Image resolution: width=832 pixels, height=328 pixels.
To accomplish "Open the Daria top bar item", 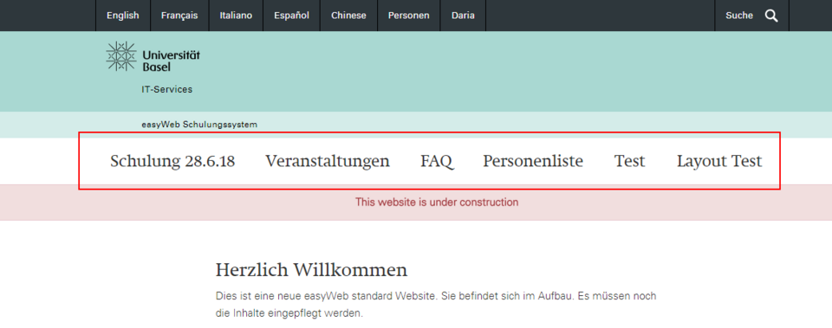I will click(463, 16).
